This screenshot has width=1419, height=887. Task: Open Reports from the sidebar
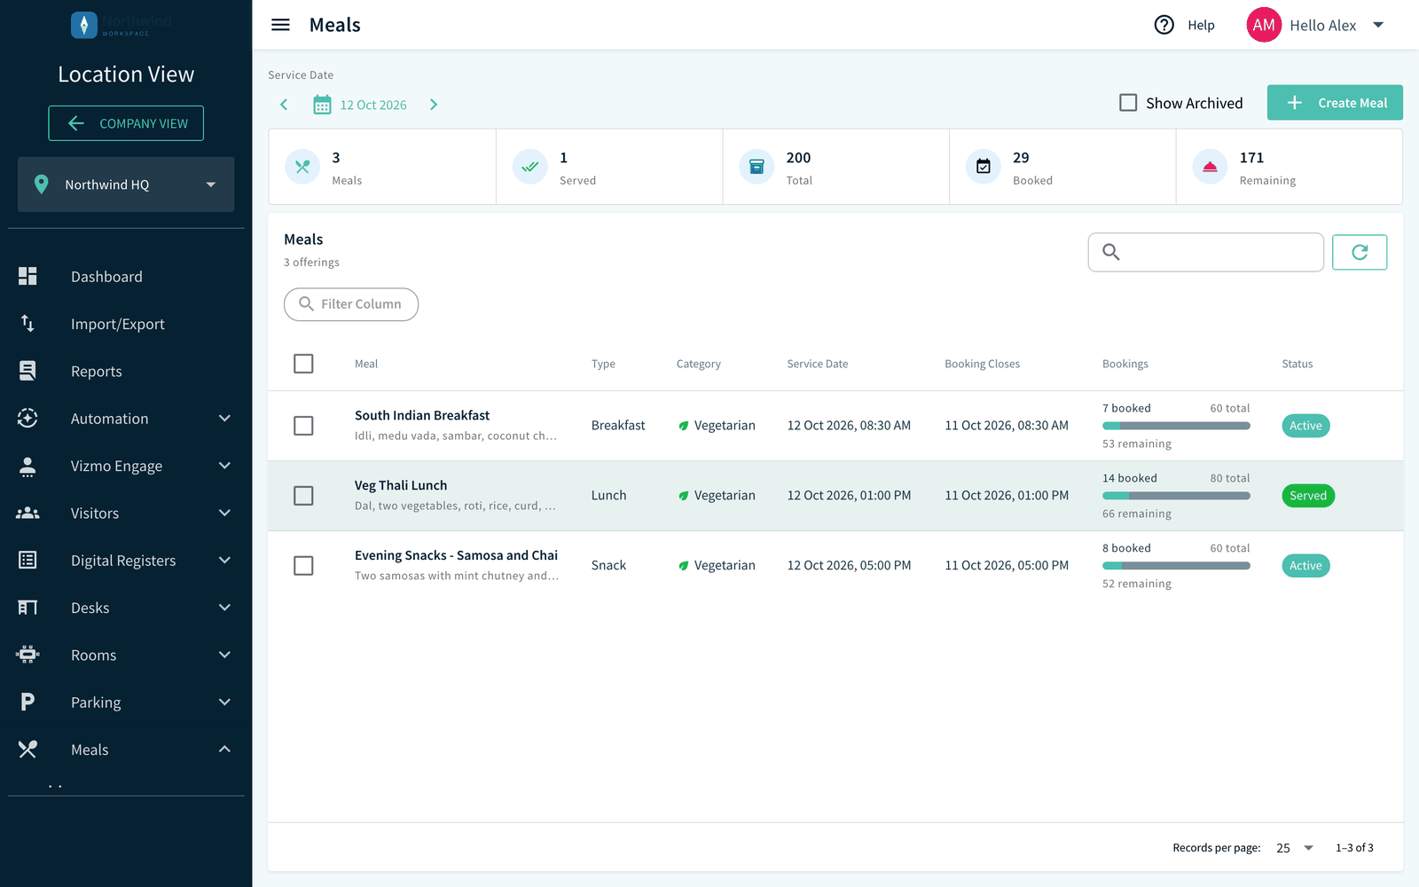point(97,372)
